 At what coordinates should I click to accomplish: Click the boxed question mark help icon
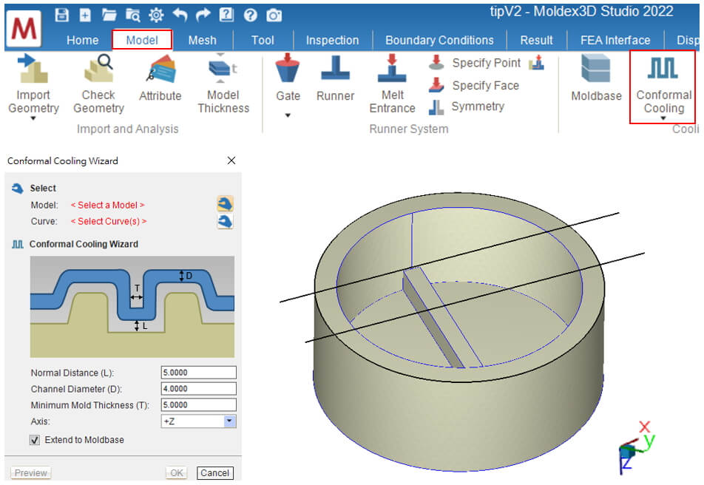click(227, 15)
